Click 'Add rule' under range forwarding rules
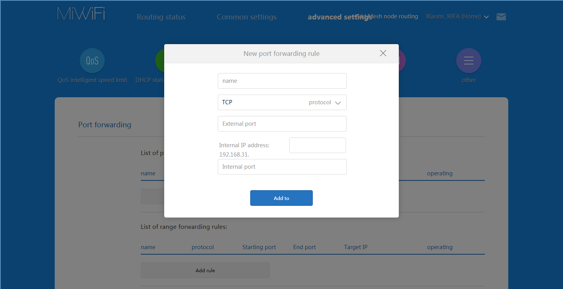The height and width of the screenshot is (289, 563). point(205,270)
